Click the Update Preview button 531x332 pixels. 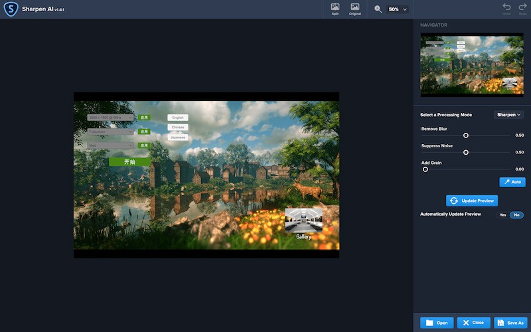(x=472, y=201)
